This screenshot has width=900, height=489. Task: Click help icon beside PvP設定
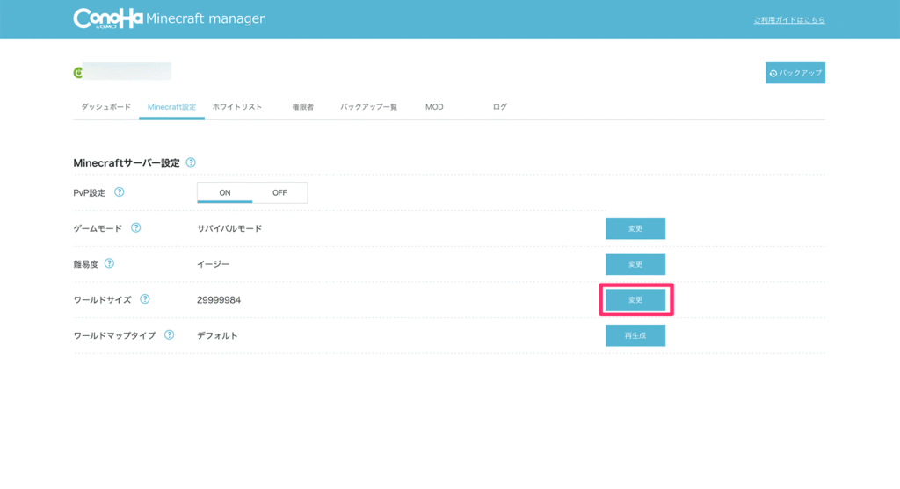(120, 191)
